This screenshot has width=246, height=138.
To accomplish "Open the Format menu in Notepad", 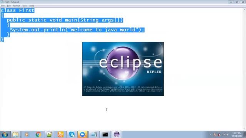I will [x=17, y=6].
